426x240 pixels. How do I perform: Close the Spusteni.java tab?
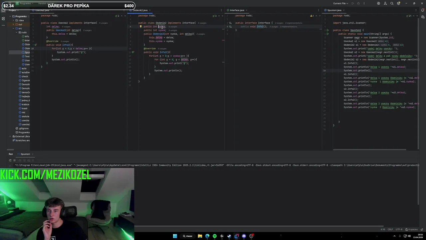(x=344, y=10)
